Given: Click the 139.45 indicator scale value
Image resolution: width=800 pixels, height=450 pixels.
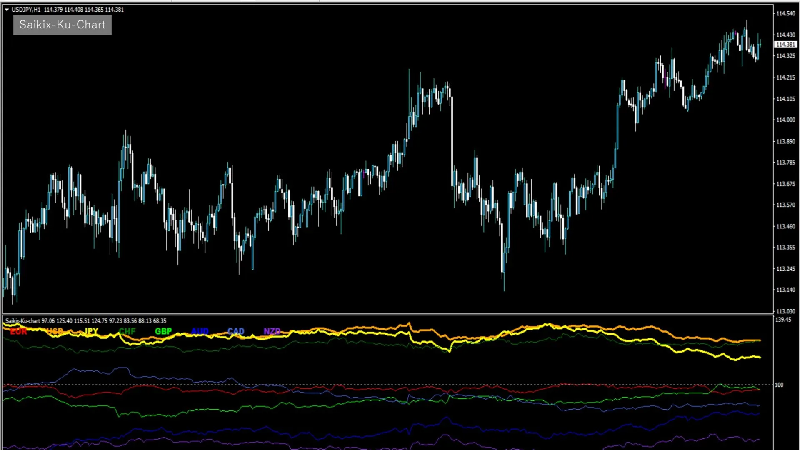Looking at the screenshot, I should (x=783, y=320).
